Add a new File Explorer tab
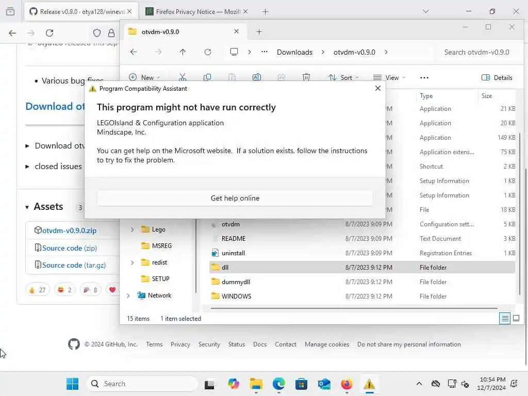This screenshot has width=528, height=396. pos(259,31)
